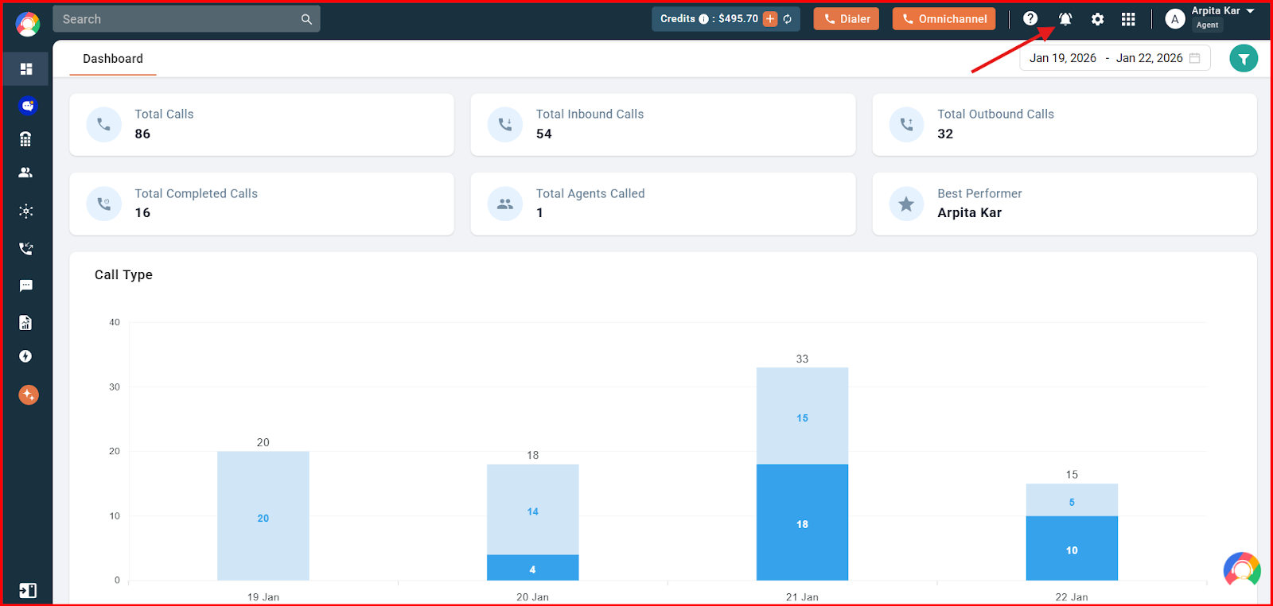This screenshot has width=1273, height=606.
Task: Click the Best Performer card
Action: click(x=1065, y=204)
